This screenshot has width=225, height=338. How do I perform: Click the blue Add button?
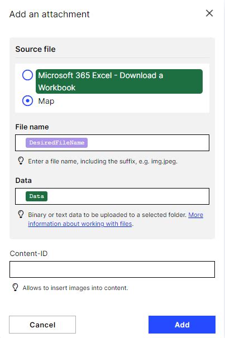[x=182, y=325]
